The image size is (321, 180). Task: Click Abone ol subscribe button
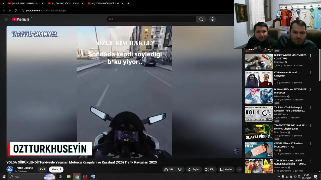click(56, 169)
